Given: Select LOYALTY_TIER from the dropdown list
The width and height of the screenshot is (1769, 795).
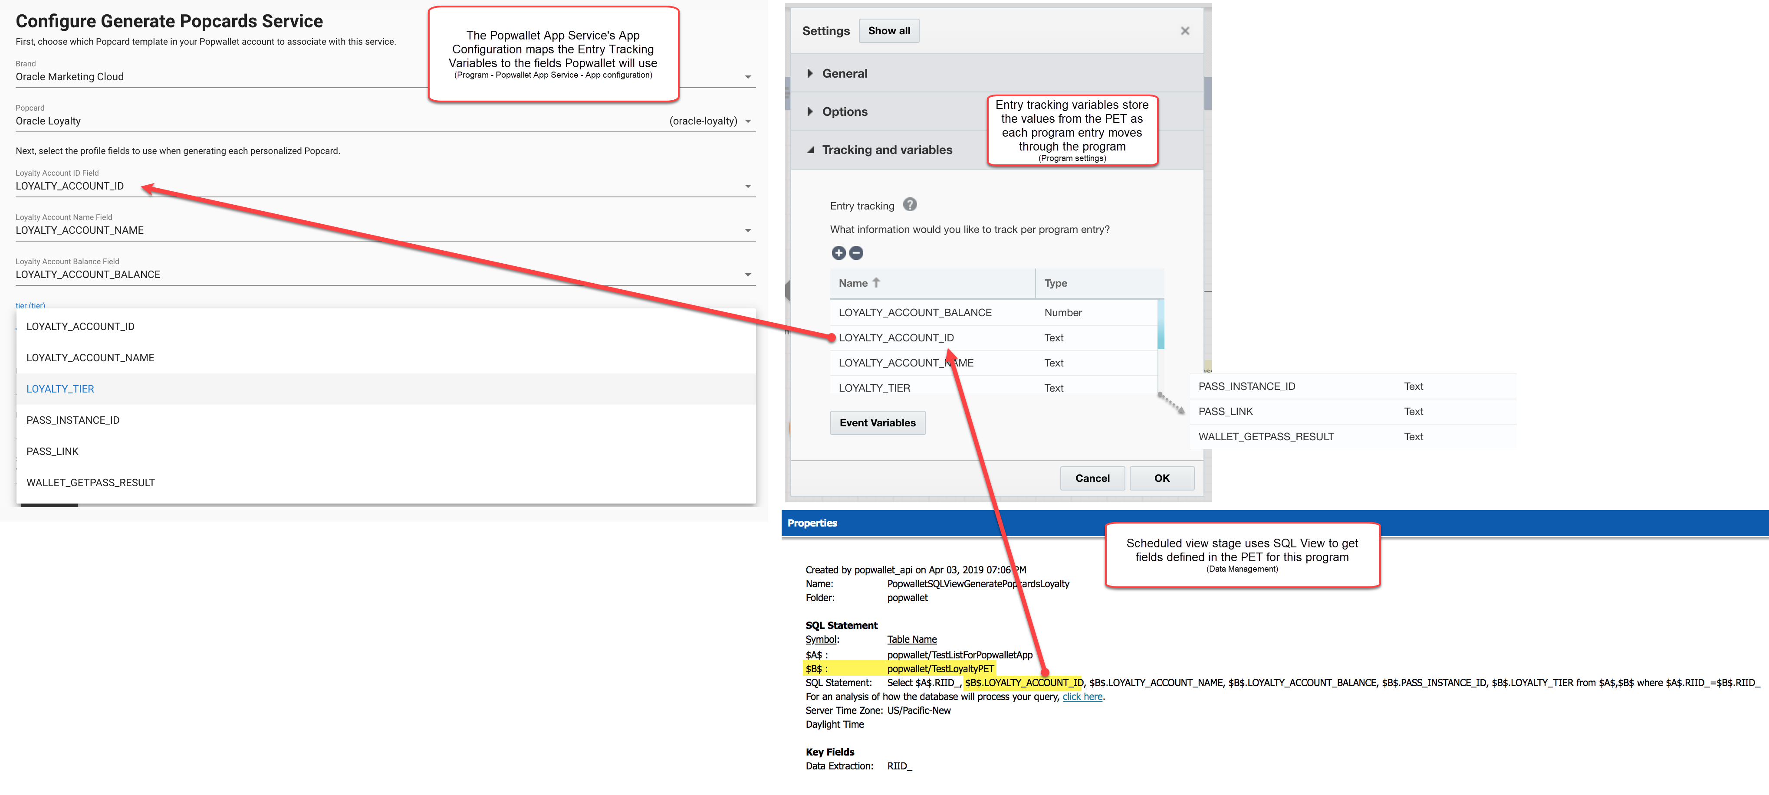Looking at the screenshot, I should click(60, 389).
